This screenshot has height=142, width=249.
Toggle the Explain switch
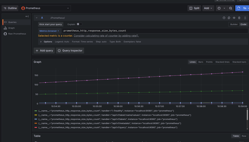79,24
